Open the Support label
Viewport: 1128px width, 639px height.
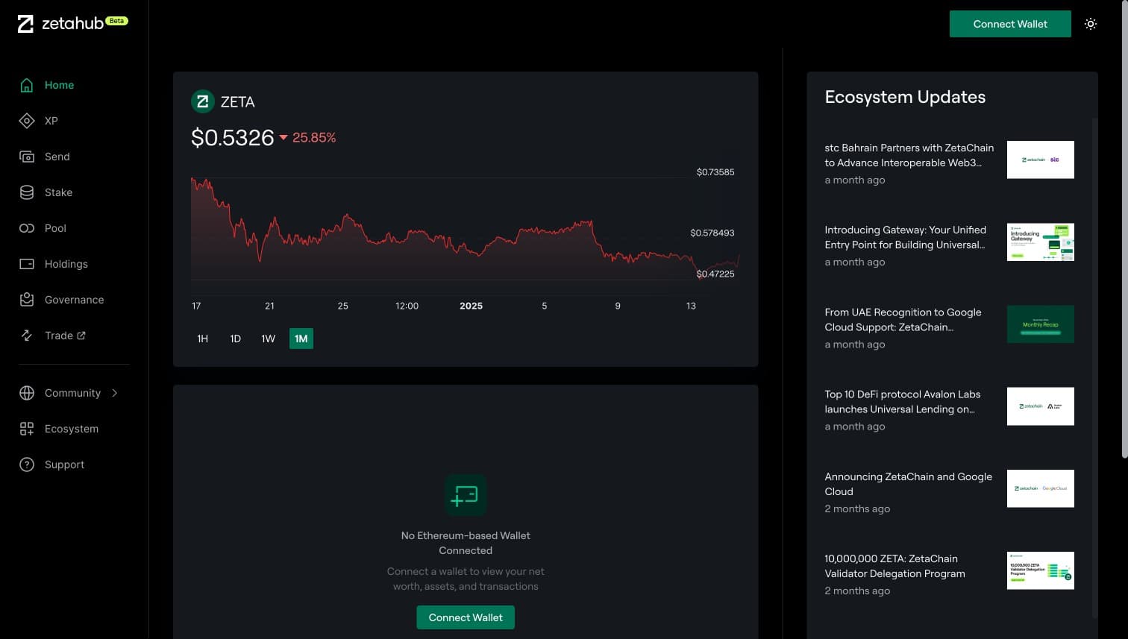point(64,465)
